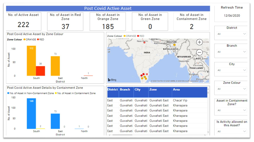Image resolution: width=254 pixels, height=142 pixels.
Task: Open the Branch filter dropdown
Action: (x=232, y=52)
